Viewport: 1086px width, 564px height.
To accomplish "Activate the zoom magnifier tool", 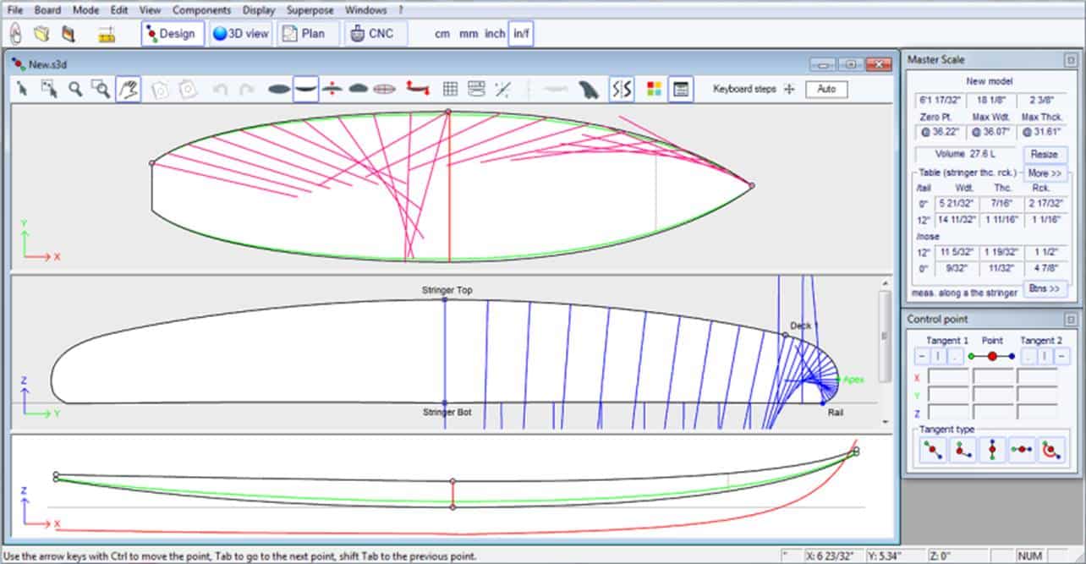I will 75,89.
